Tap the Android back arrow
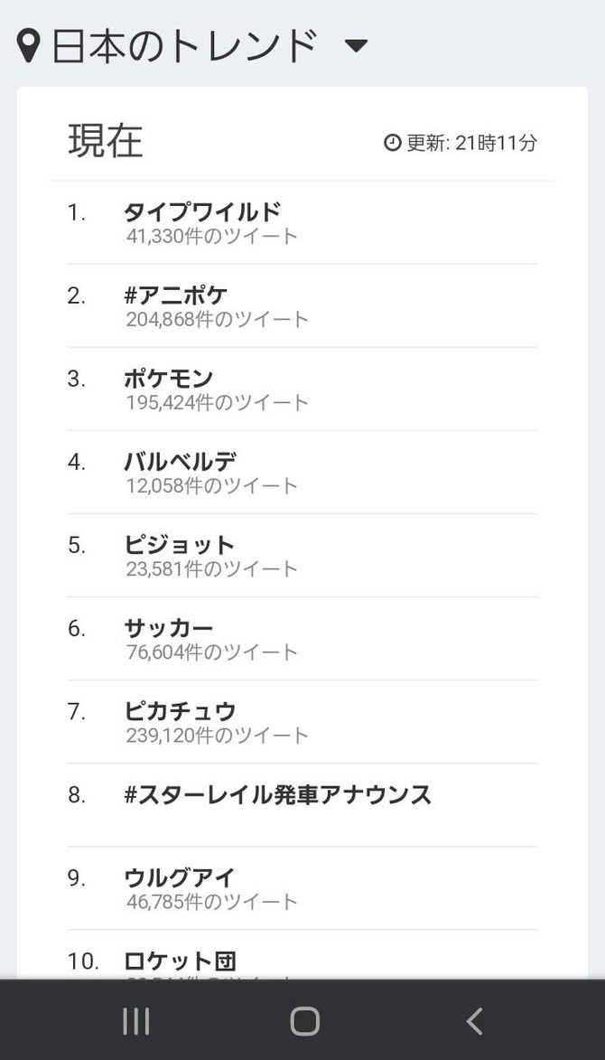The image size is (605, 1060). tap(474, 1021)
